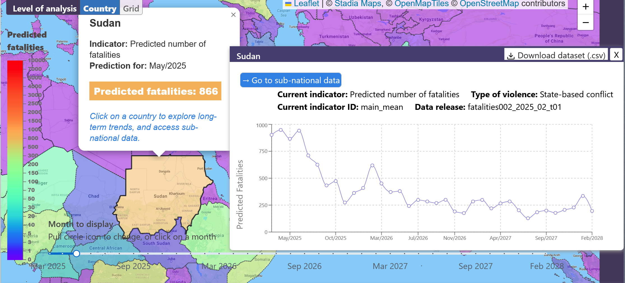Select Feb 2028 on month timeline
This screenshot has height=283, width=625.
pyautogui.click(x=547, y=266)
